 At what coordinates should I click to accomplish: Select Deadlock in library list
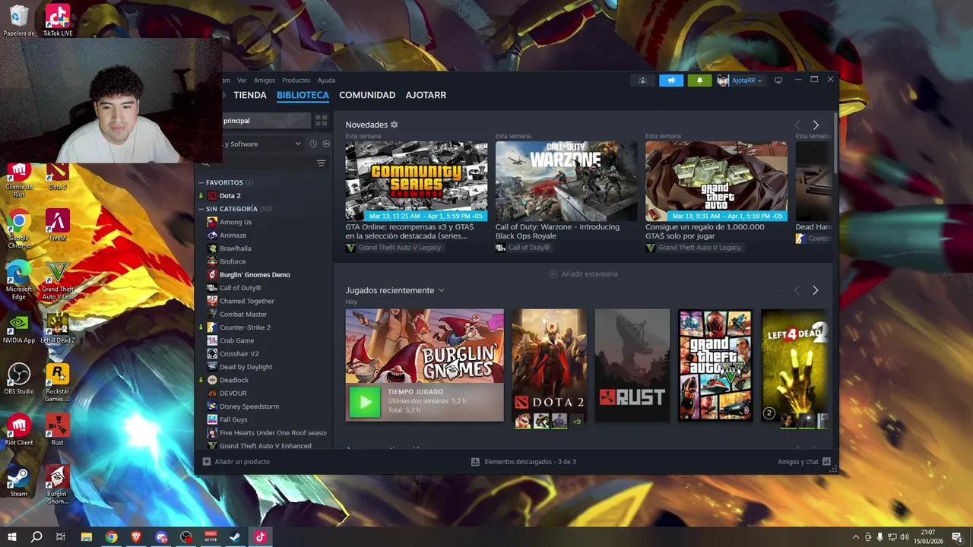click(234, 380)
